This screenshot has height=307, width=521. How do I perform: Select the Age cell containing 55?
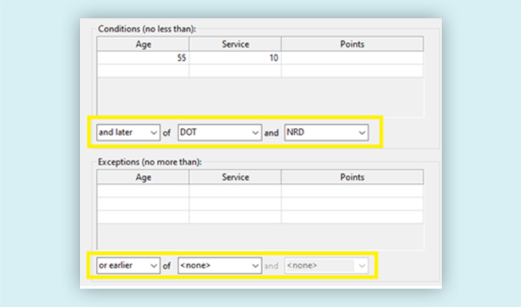[x=143, y=58]
